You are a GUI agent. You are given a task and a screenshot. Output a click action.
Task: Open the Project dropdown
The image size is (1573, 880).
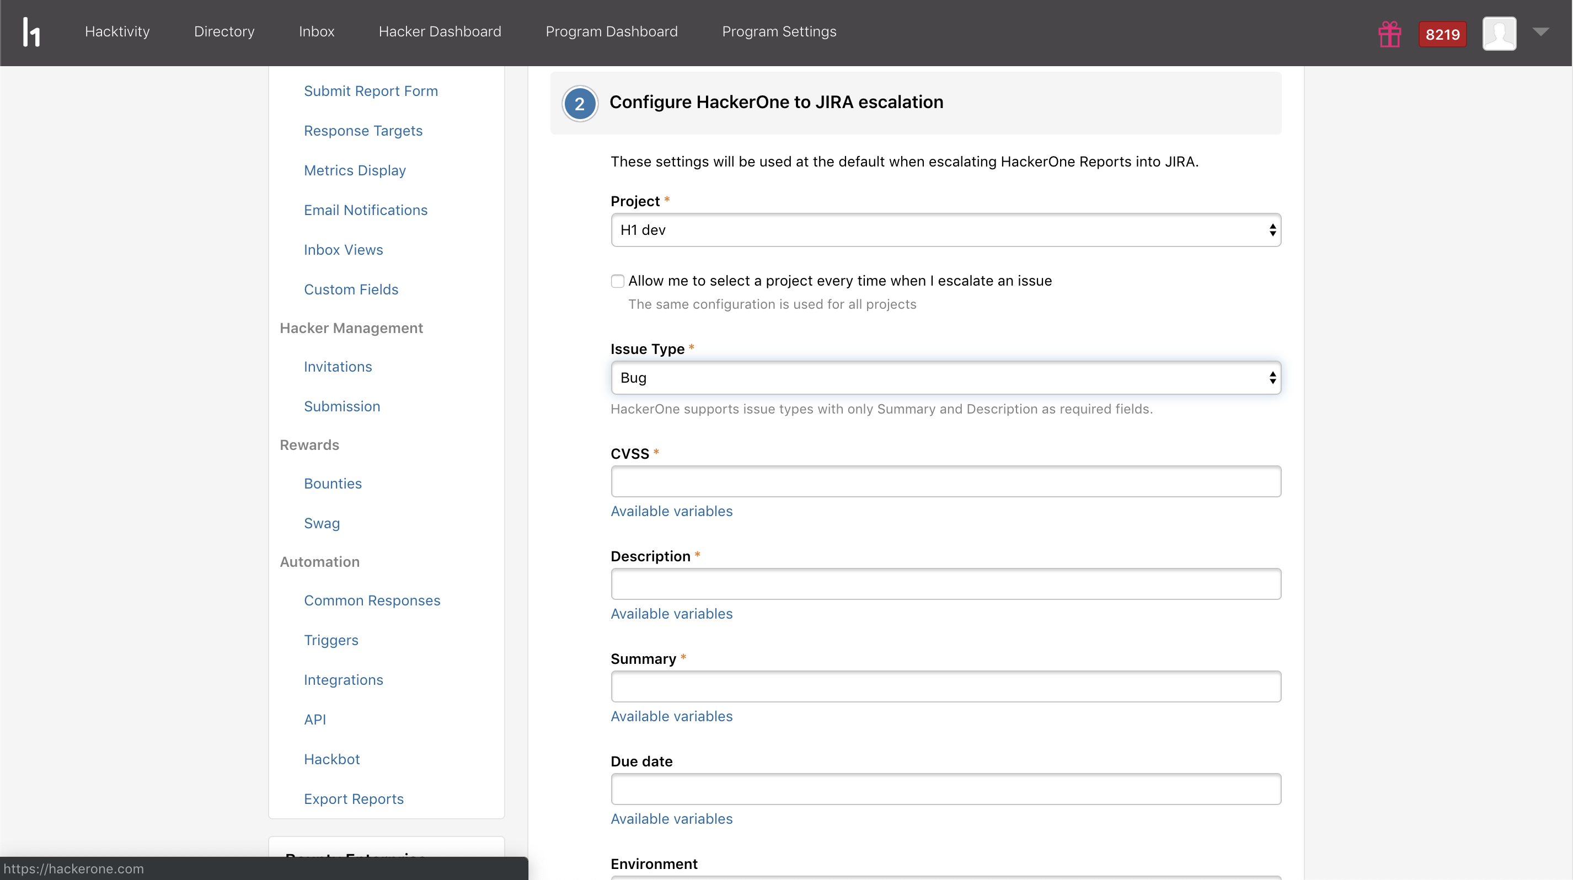[945, 230]
